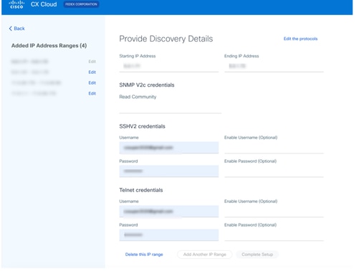This screenshot has height=271, width=364.
Task: Go back using the Back chevron link
Action: pyautogui.click(x=16, y=29)
